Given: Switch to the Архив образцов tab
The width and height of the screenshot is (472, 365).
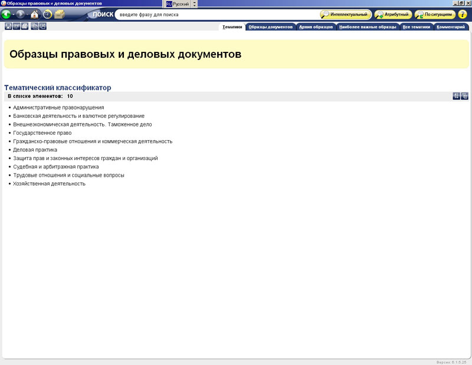Looking at the screenshot, I should pyautogui.click(x=316, y=27).
